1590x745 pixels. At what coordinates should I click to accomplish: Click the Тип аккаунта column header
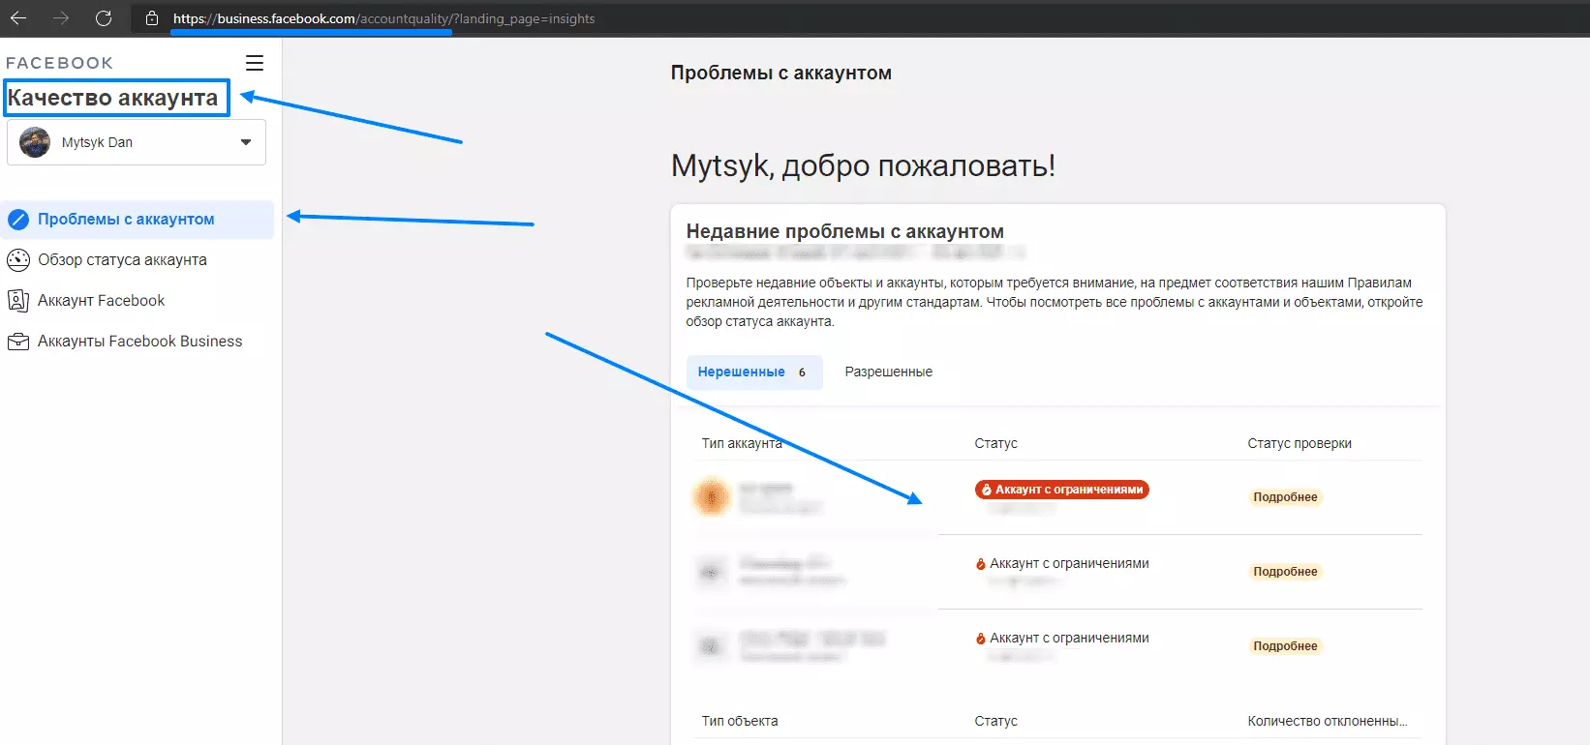(742, 443)
